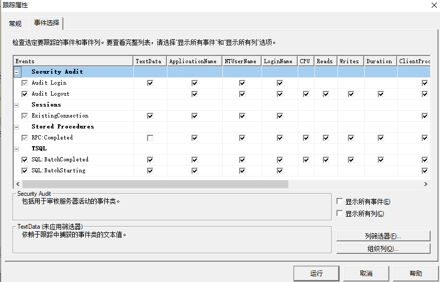Select the Sessions category label
Viewport: 440px width, 282px height.
[46, 105]
